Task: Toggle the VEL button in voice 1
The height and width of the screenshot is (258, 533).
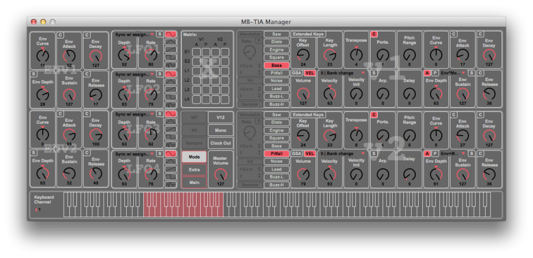Action: pyautogui.click(x=310, y=73)
